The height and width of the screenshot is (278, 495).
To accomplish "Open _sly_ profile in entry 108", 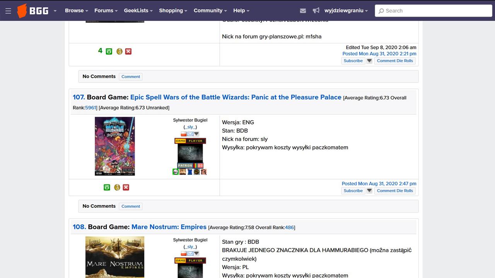I will coord(190,247).
